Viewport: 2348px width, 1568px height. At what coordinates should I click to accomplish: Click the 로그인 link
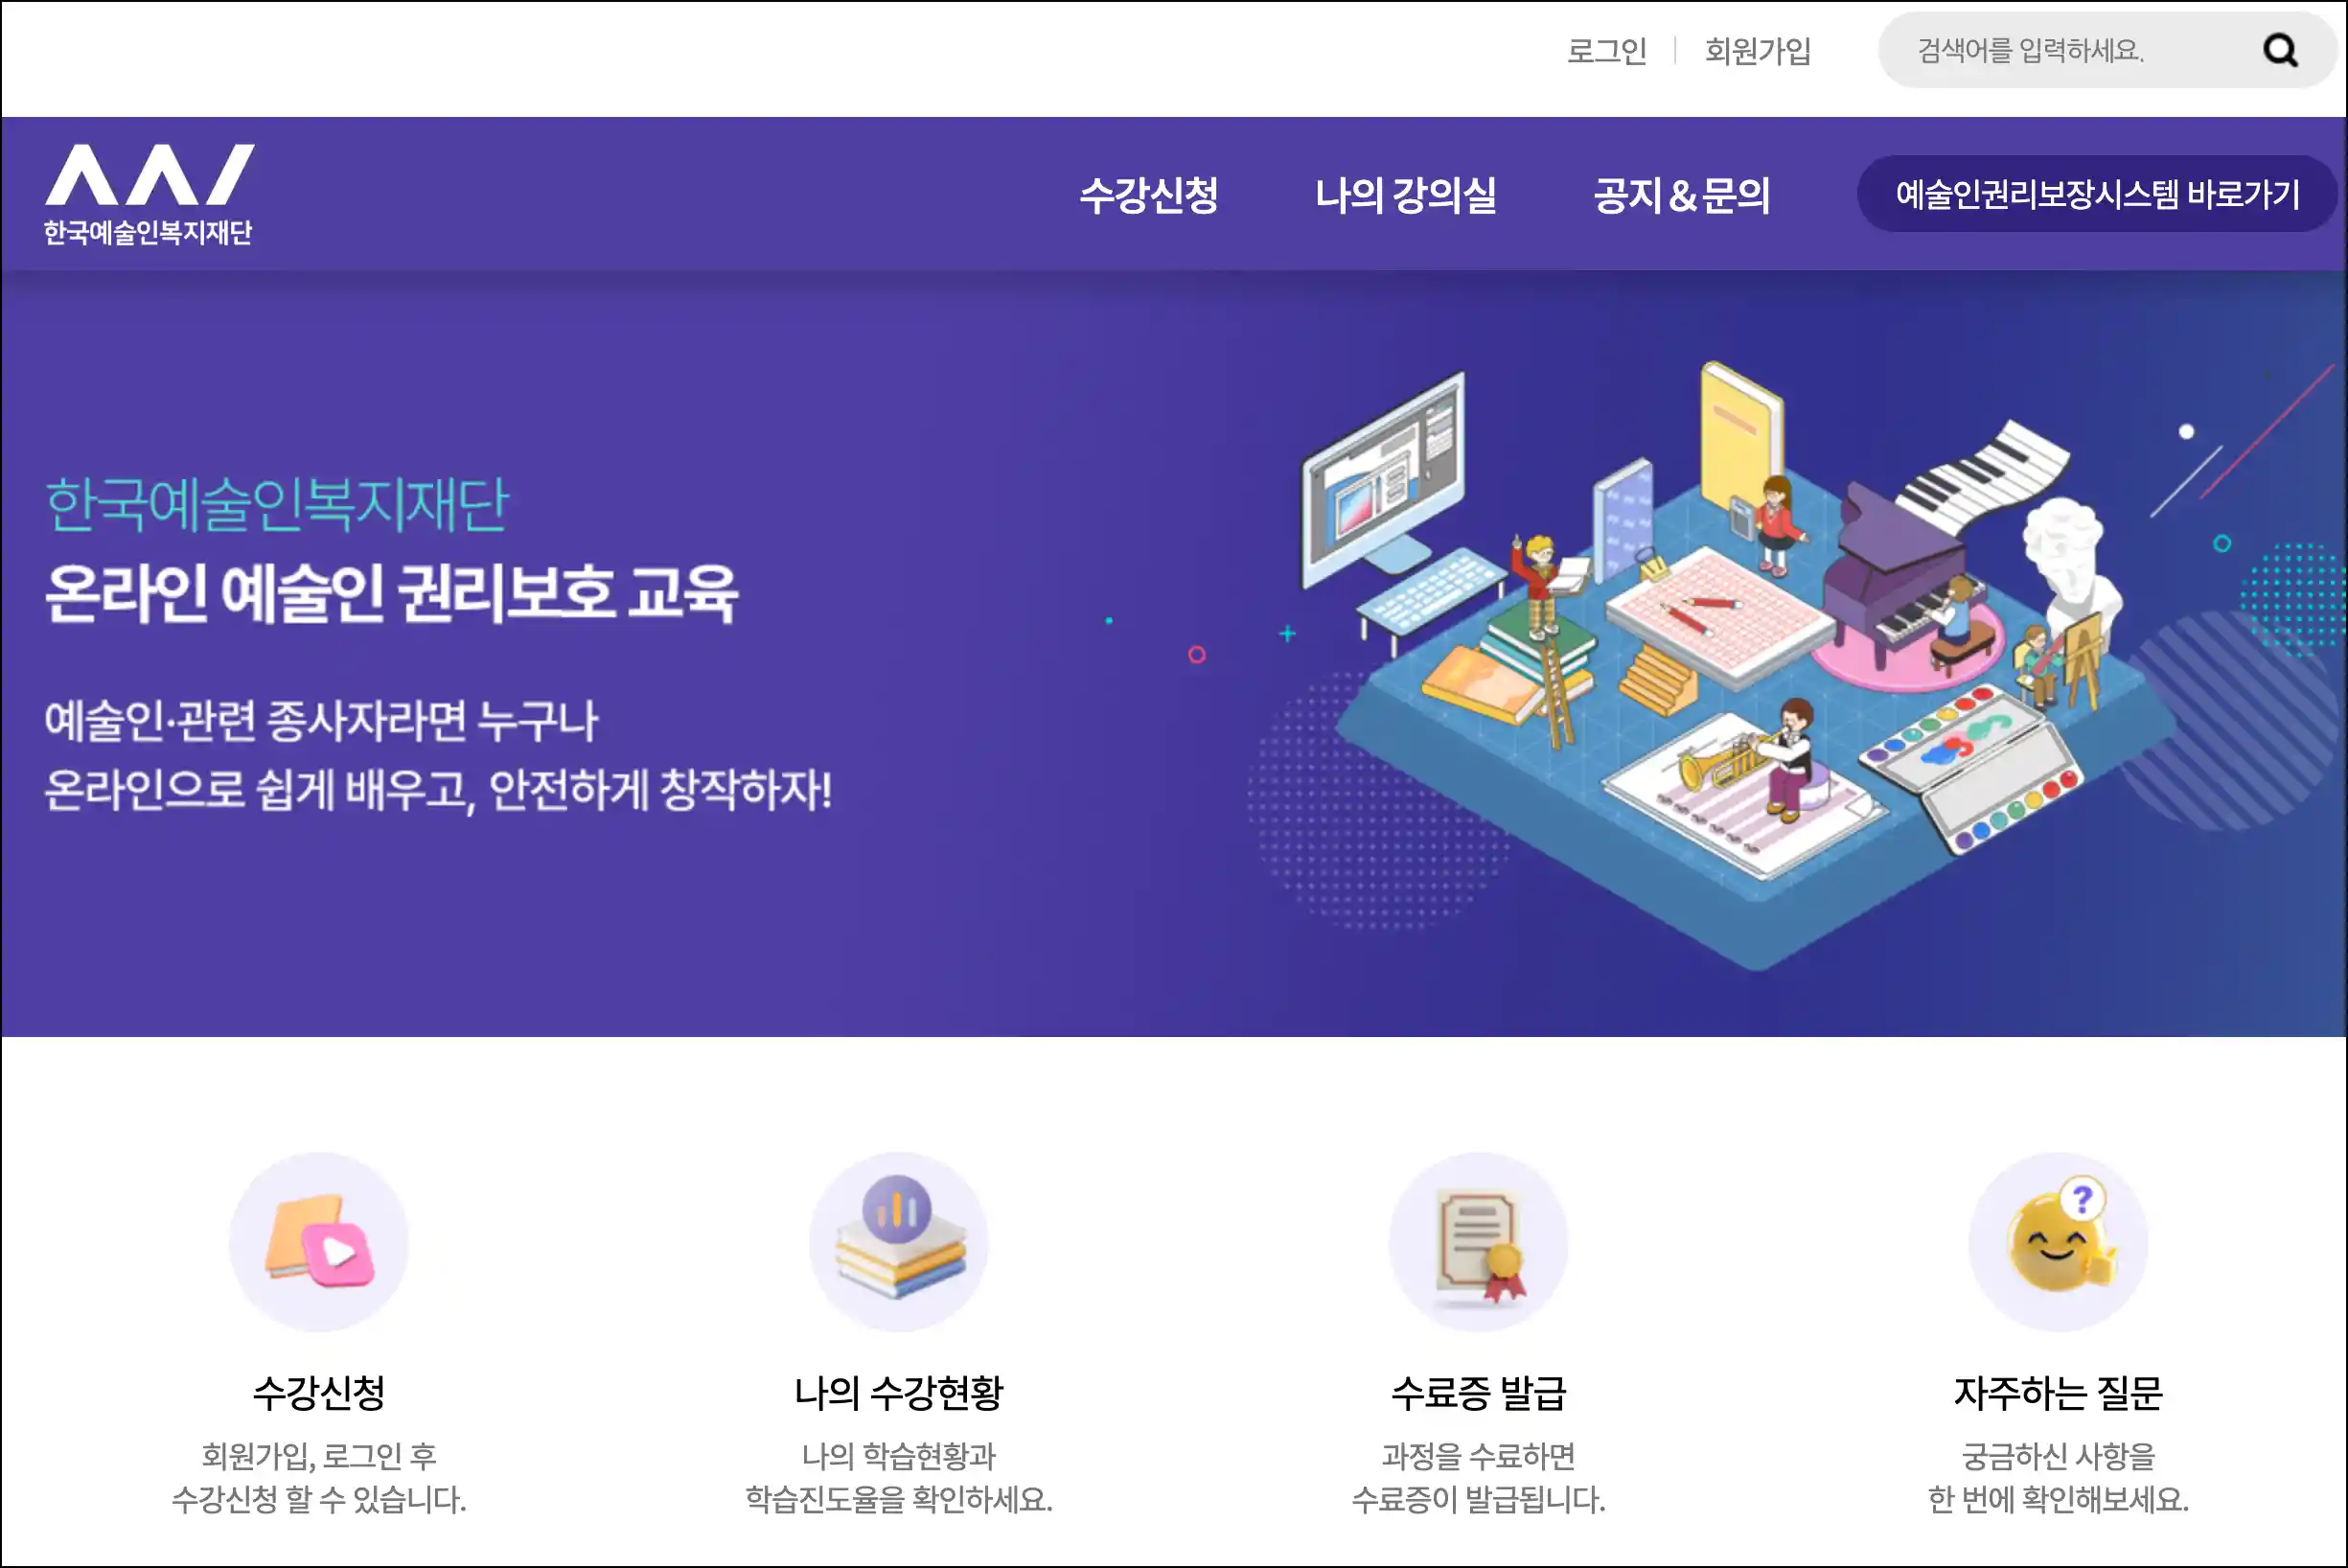point(1606,50)
